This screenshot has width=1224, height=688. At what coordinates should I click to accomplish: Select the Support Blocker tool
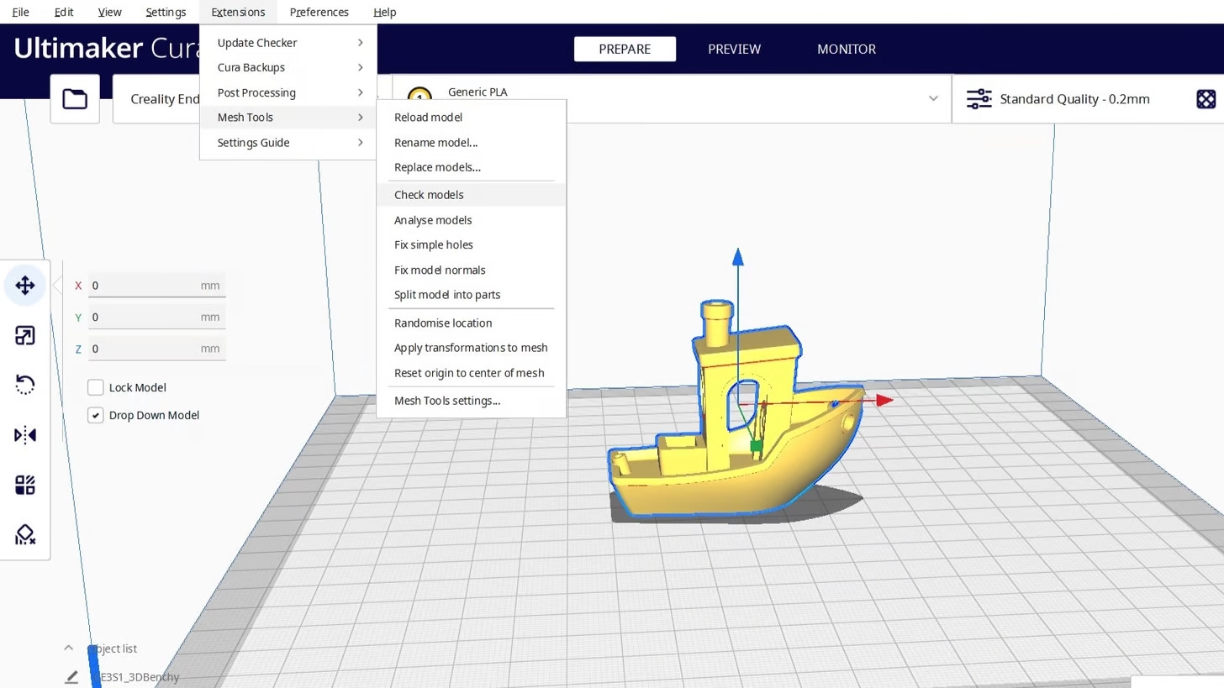point(25,535)
